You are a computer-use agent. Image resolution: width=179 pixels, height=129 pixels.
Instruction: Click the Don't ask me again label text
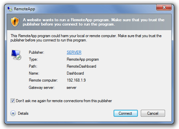(64, 101)
